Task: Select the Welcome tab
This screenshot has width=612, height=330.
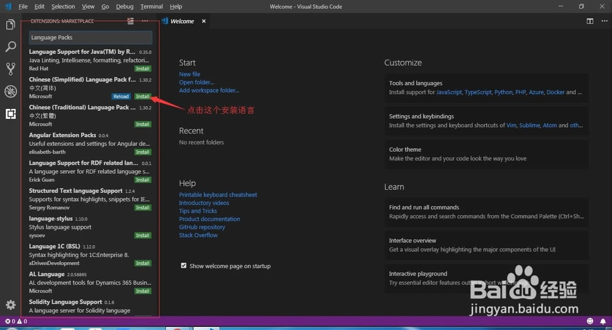Action: click(x=182, y=21)
